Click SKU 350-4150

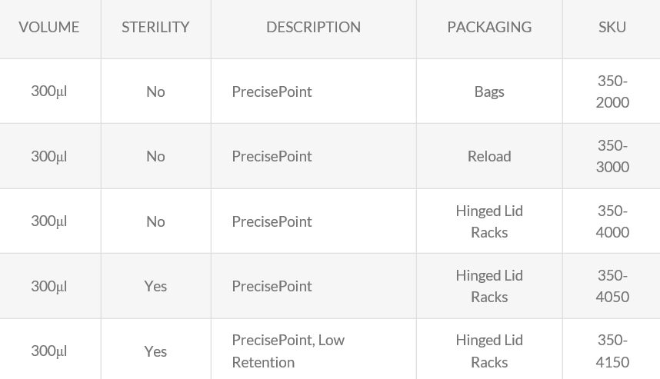point(612,351)
